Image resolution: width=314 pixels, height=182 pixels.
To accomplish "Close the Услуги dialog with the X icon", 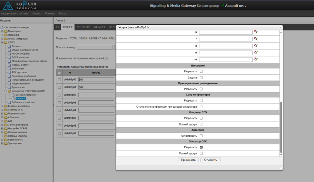I will tap(280, 28).
